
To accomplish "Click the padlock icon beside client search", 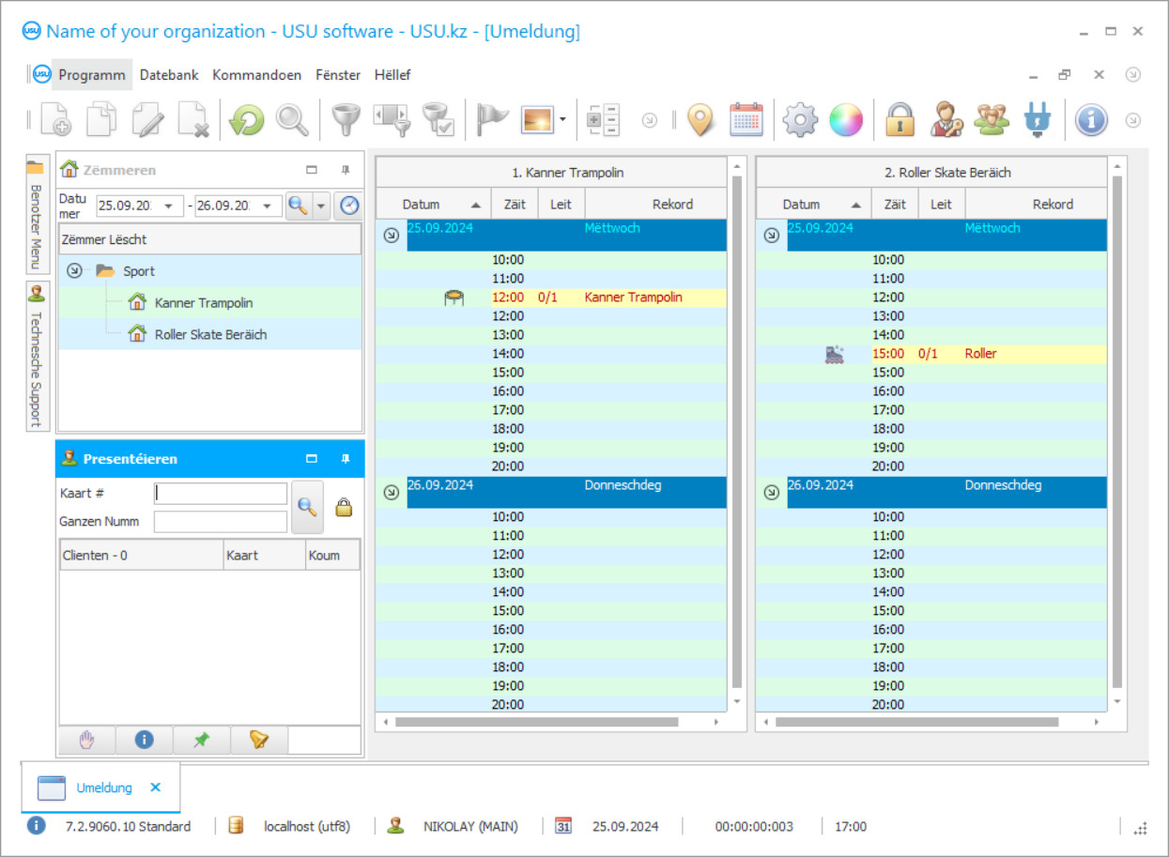I will [x=344, y=508].
